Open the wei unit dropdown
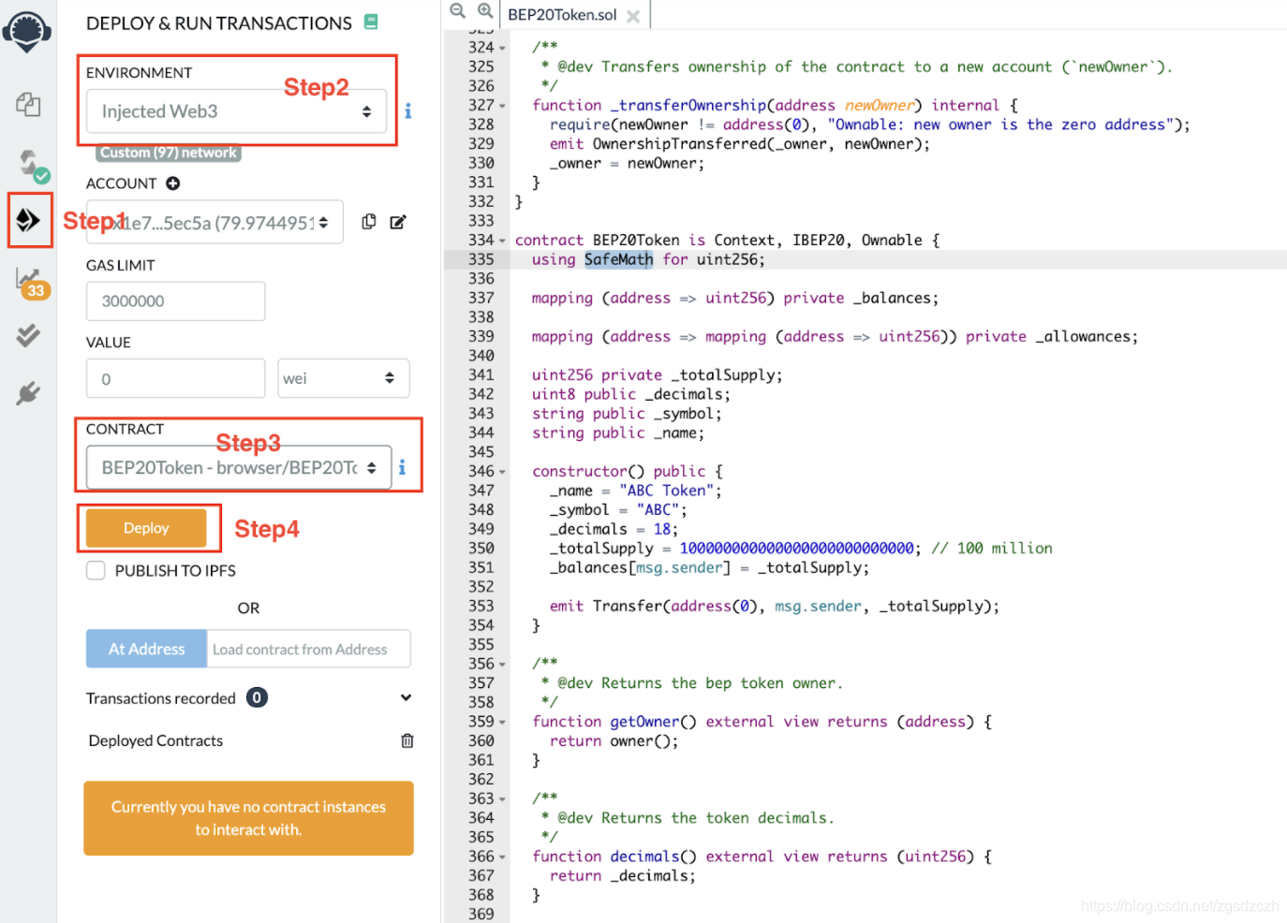The height and width of the screenshot is (923, 1287). (343, 378)
